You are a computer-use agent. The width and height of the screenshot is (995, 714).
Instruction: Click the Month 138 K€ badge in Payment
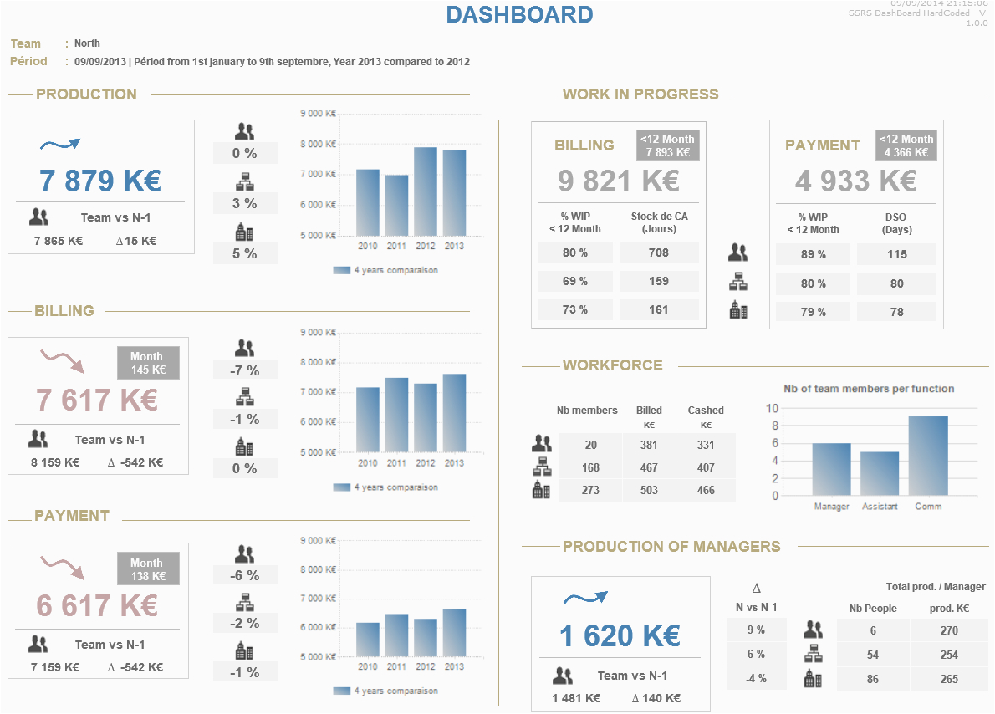(147, 569)
